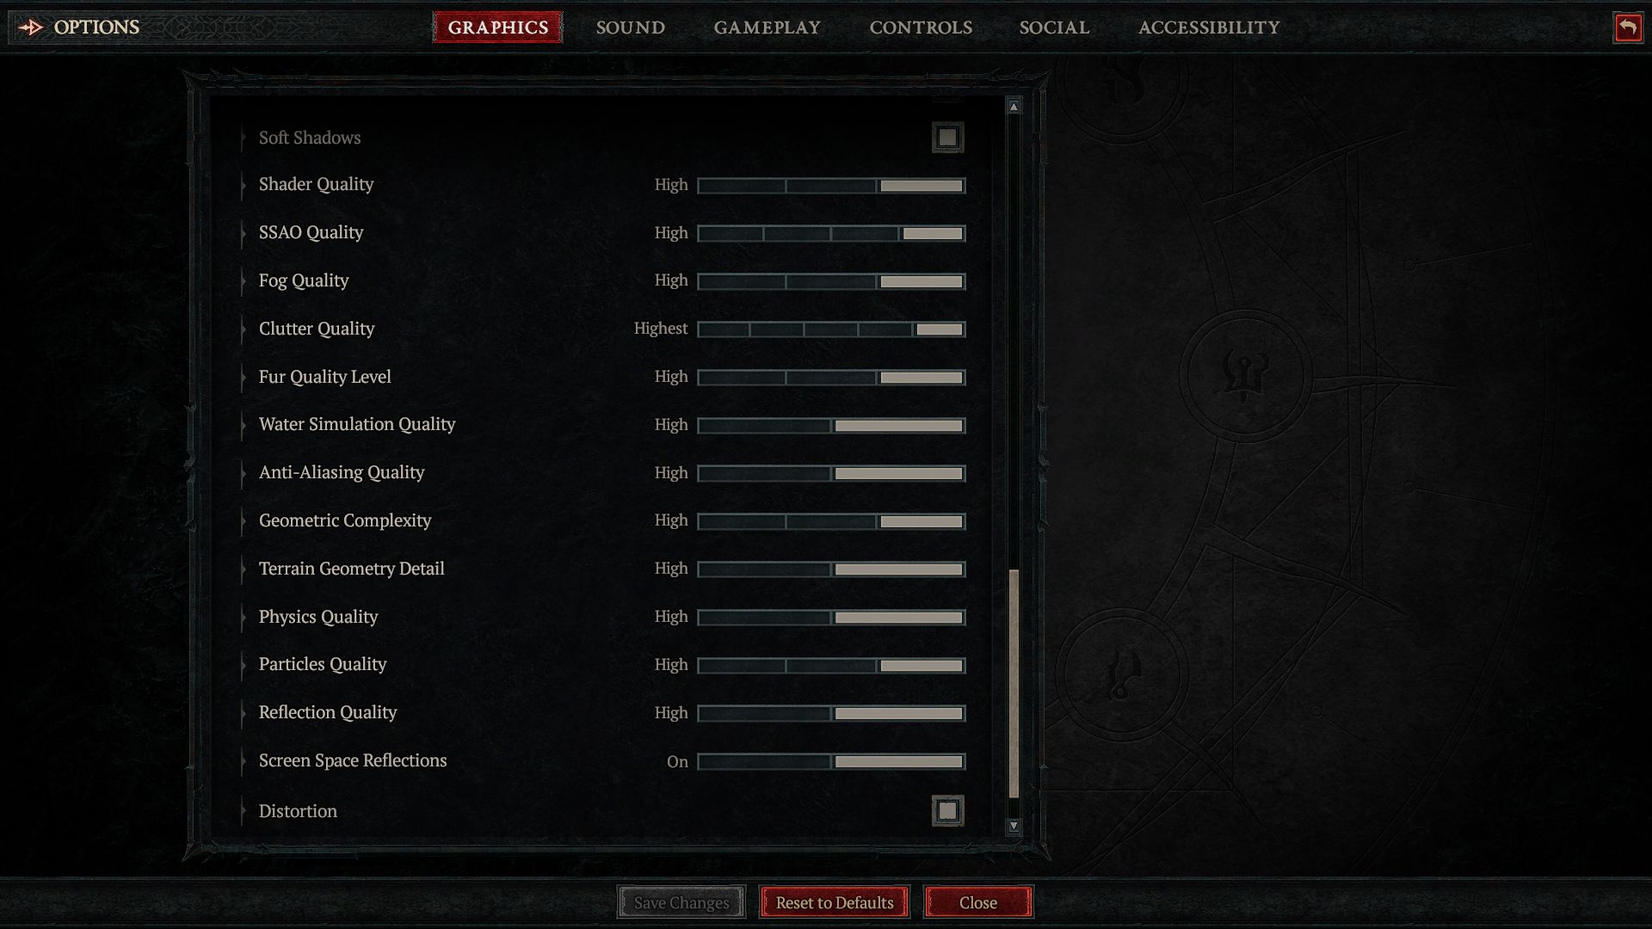Image resolution: width=1652 pixels, height=929 pixels.
Task: Toggle the Soft Shadows checkbox
Action: (x=947, y=138)
